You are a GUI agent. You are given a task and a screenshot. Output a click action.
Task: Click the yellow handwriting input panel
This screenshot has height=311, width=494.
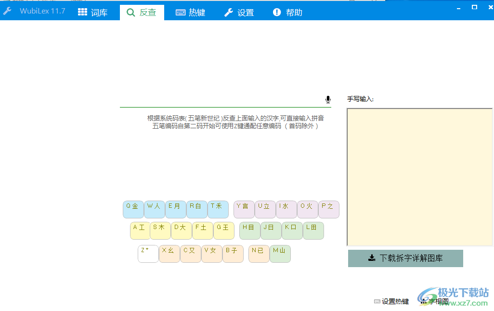tap(419, 177)
